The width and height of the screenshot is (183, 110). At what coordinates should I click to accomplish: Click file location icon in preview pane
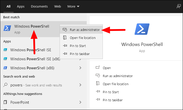98,83
